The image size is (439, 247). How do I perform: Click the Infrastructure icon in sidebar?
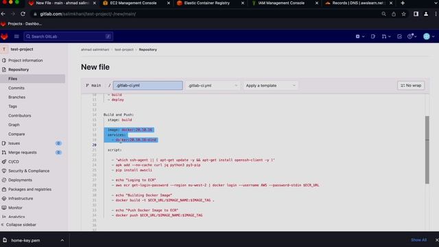(x=4, y=198)
